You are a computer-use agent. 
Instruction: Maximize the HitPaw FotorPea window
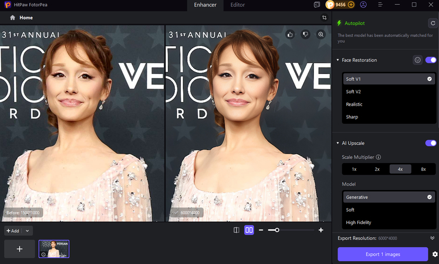coord(414,5)
